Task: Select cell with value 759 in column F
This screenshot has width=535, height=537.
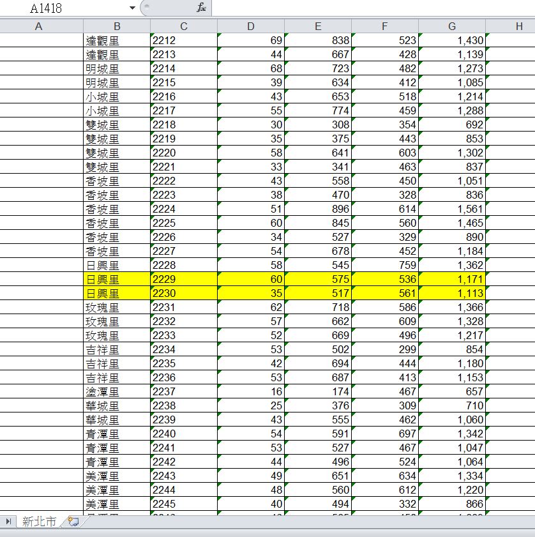Action: click(x=385, y=265)
